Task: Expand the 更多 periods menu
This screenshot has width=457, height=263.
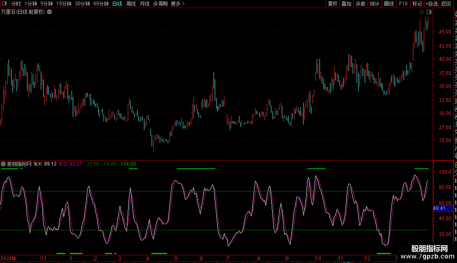Action: coord(178,4)
